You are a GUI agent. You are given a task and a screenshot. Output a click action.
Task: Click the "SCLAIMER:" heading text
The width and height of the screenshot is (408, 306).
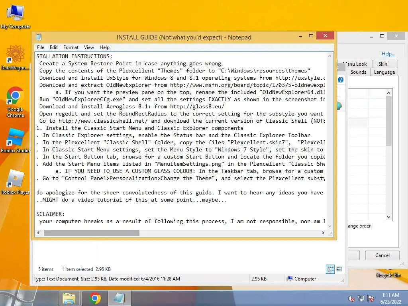(51, 214)
